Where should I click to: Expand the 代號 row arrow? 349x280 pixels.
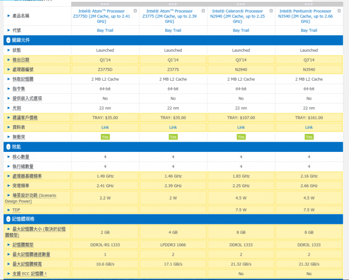click(9, 30)
